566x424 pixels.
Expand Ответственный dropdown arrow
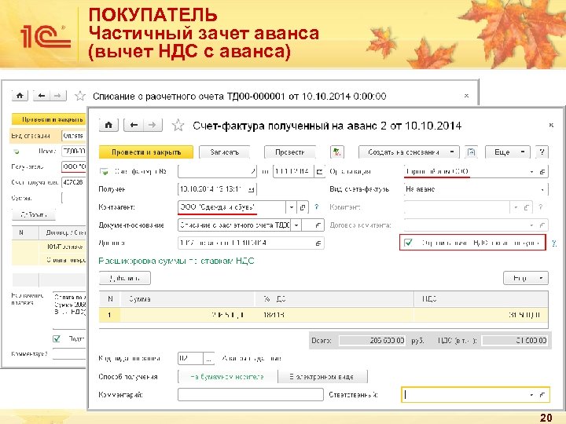click(531, 395)
